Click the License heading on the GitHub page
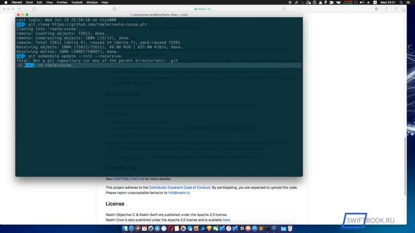 (115, 204)
